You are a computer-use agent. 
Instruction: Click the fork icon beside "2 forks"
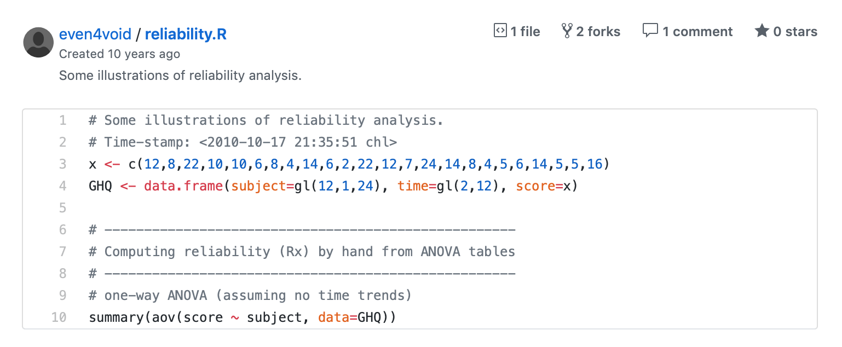567,31
